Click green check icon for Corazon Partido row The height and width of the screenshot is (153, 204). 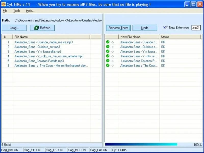pos(108,61)
